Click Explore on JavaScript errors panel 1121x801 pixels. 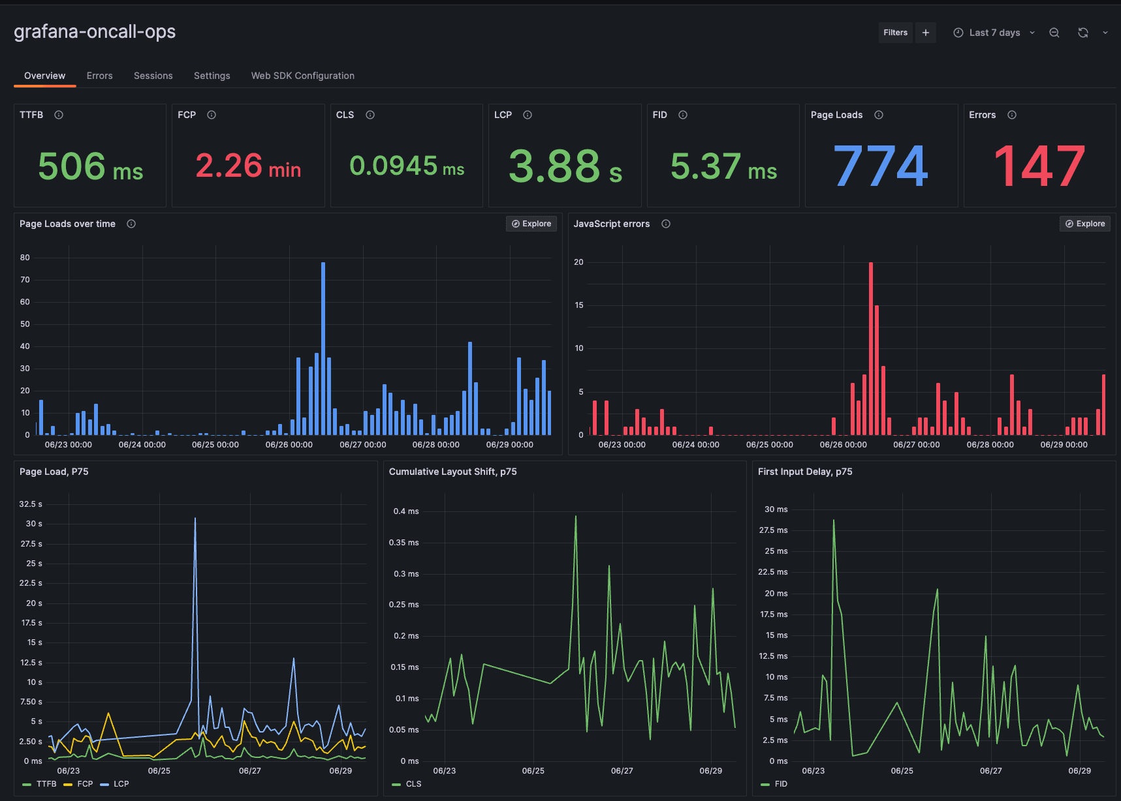pyautogui.click(x=1084, y=224)
